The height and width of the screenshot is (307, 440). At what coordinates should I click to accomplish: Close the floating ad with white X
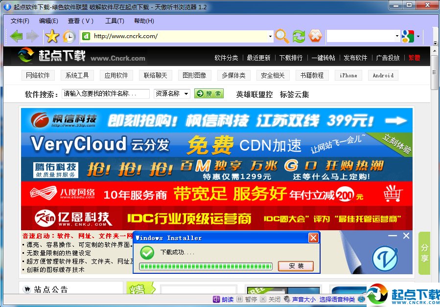[x=406, y=236]
